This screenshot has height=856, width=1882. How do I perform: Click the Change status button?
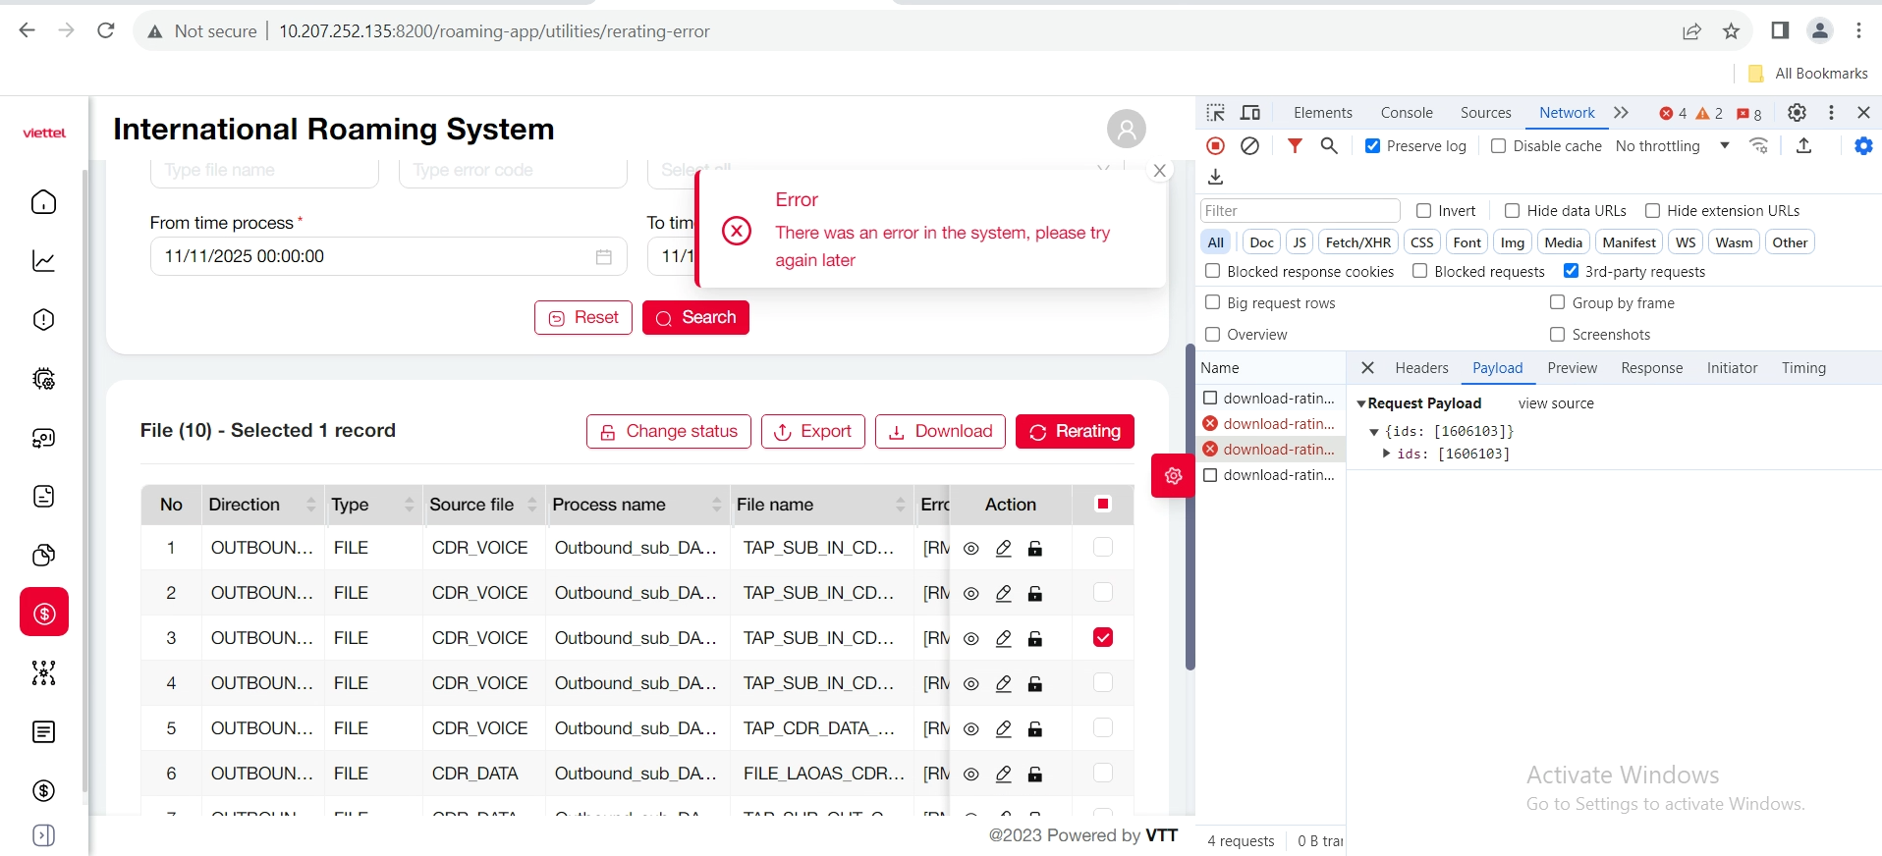pyautogui.click(x=668, y=432)
